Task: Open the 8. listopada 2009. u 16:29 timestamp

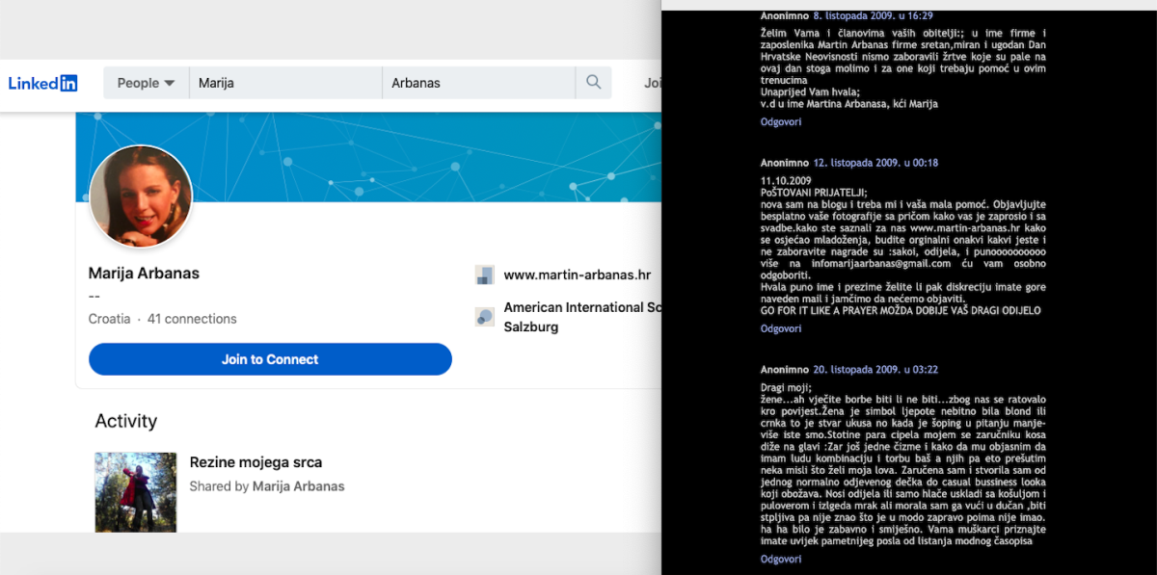Action: (874, 15)
